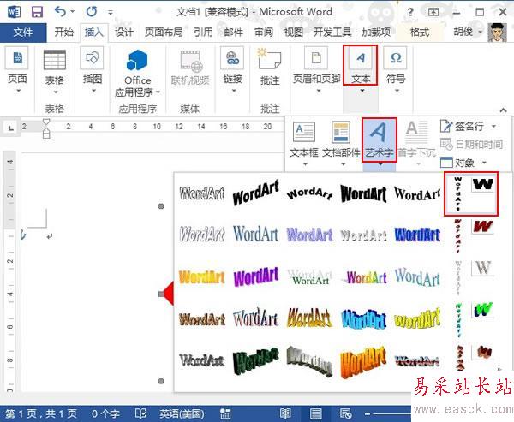514x422 pixels.
Task: Switch to the 开发工具 tab
Action: coord(332,33)
